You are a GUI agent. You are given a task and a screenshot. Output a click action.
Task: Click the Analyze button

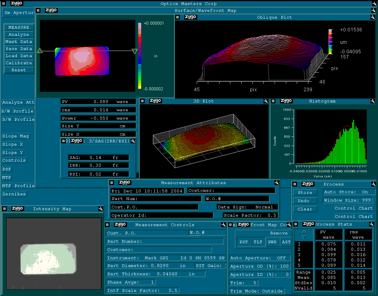pyautogui.click(x=19, y=34)
